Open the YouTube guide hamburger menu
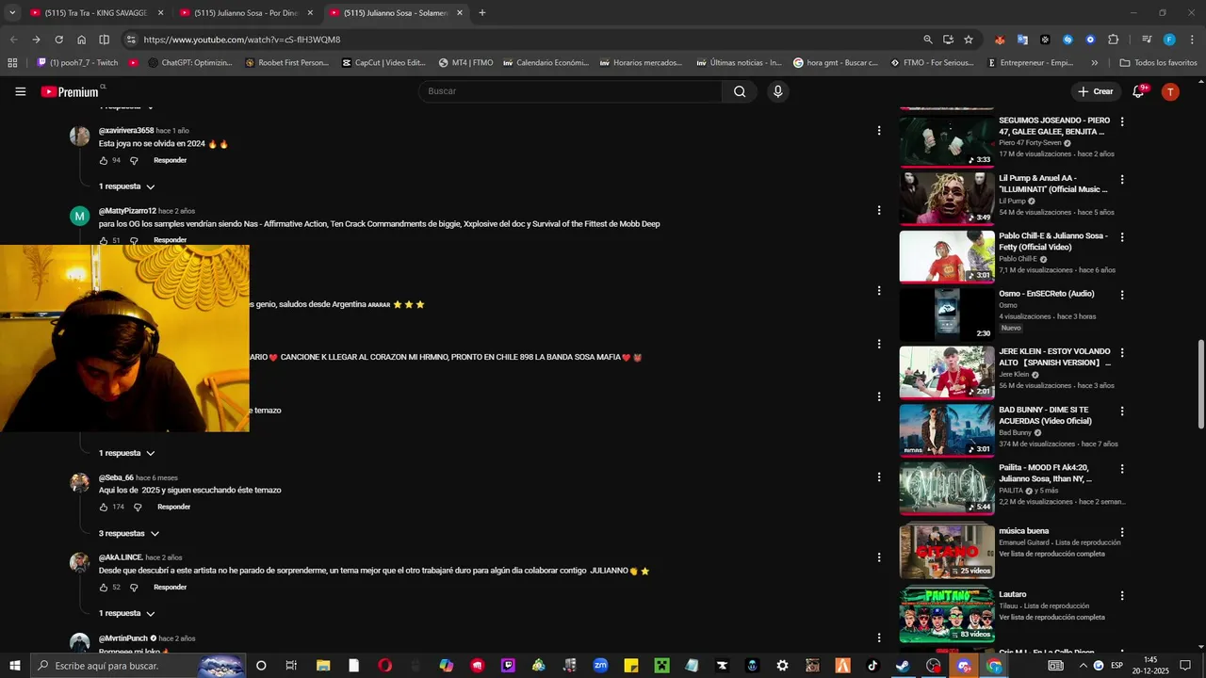This screenshot has height=678, width=1206. [20, 91]
